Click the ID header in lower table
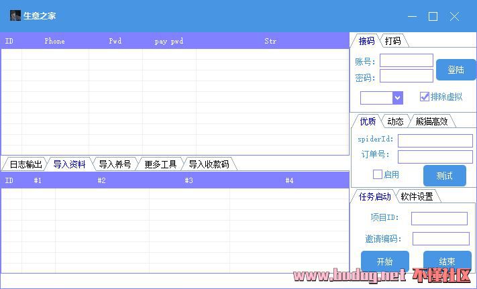Image resolution: width=477 pixels, height=289 pixels. click(x=9, y=180)
